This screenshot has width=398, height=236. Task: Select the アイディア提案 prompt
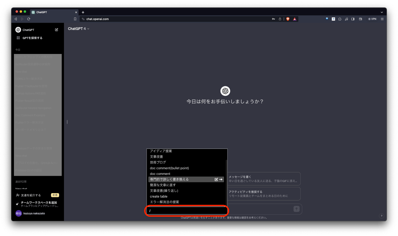point(186,151)
